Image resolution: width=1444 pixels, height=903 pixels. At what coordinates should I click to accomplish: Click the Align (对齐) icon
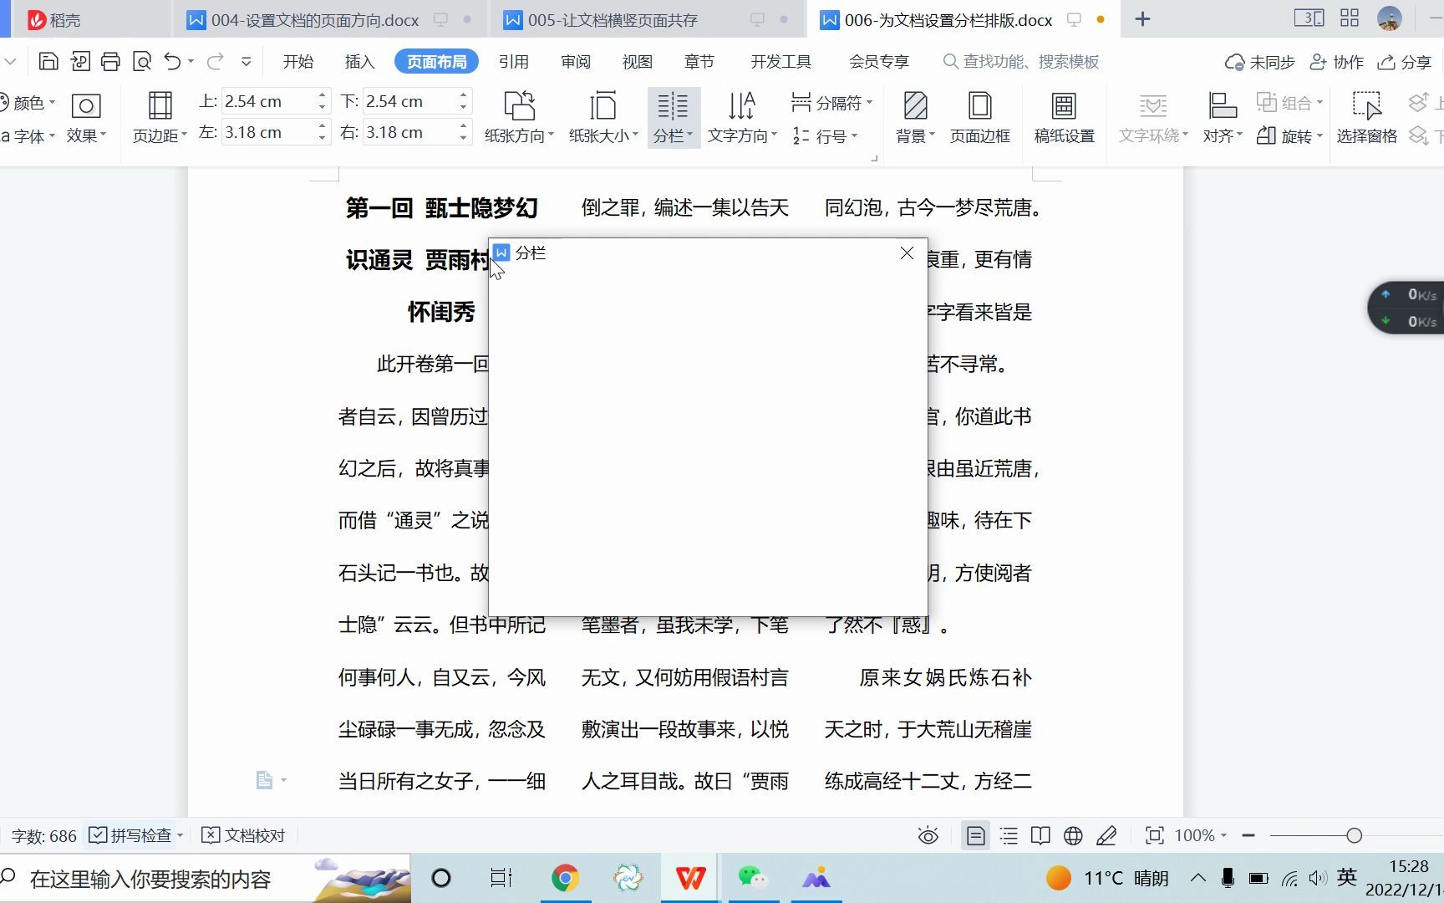[x=1223, y=117]
